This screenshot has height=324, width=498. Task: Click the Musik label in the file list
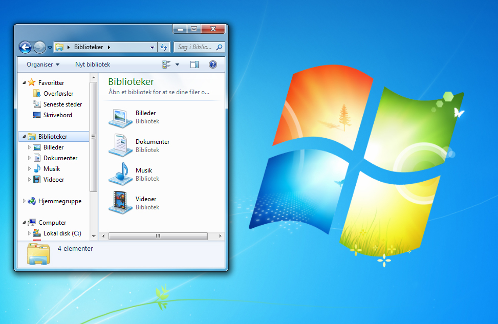tap(144, 170)
